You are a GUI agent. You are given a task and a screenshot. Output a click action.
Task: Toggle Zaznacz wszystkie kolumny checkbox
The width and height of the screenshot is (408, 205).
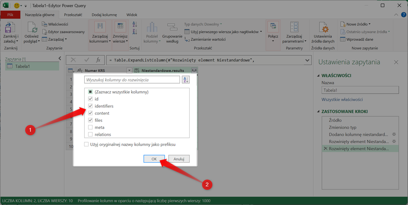pyautogui.click(x=90, y=92)
